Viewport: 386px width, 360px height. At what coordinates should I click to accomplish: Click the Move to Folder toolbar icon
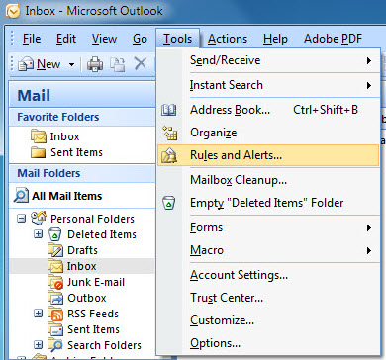pyautogui.click(x=117, y=64)
